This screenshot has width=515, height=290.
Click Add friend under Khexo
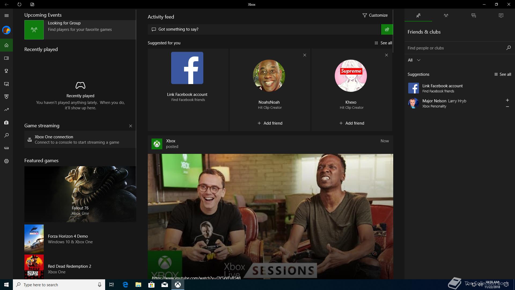[352, 123]
